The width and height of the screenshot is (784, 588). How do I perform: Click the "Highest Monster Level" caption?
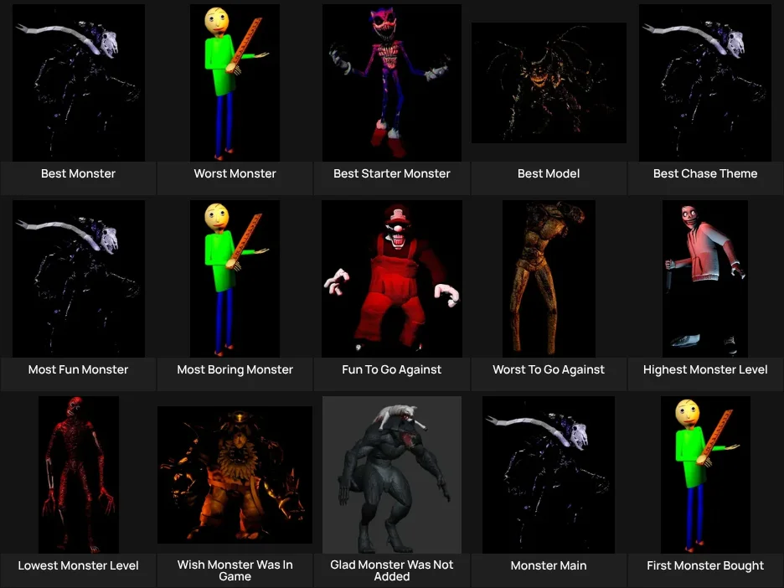point(705,369)
